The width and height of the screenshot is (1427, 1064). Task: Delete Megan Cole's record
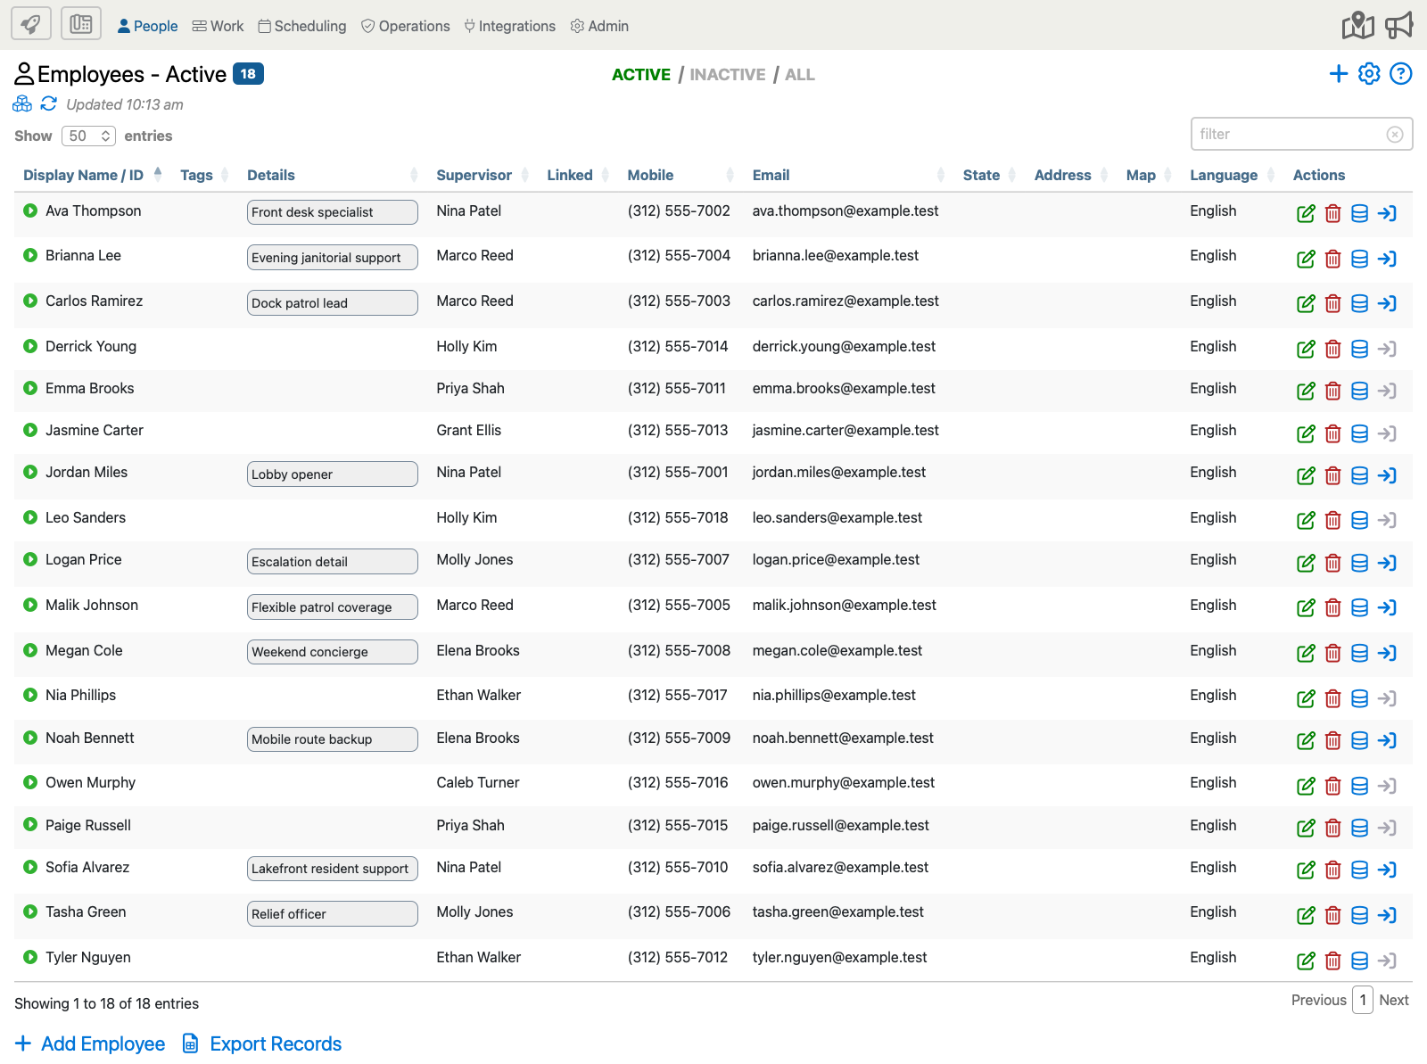pos(1332,653)
